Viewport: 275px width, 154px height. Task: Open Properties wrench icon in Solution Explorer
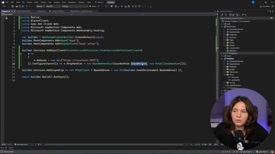tap(243, 15)
